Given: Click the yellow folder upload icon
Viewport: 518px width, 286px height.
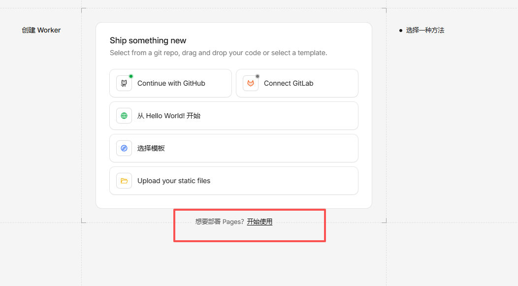Looking at the screenshot, I should tap(124, 181).
